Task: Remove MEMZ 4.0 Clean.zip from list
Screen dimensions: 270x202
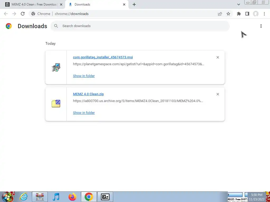Action: pos(218,94)
